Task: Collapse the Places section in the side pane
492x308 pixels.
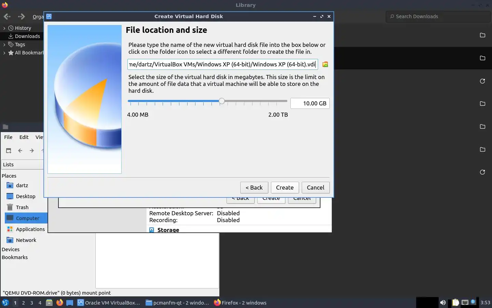Action: (x=9, y=176)
